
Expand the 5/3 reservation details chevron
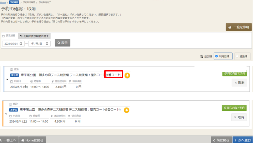tap(7, 79)
